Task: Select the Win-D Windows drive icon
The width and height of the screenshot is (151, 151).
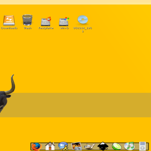Action: click(64, 22)
